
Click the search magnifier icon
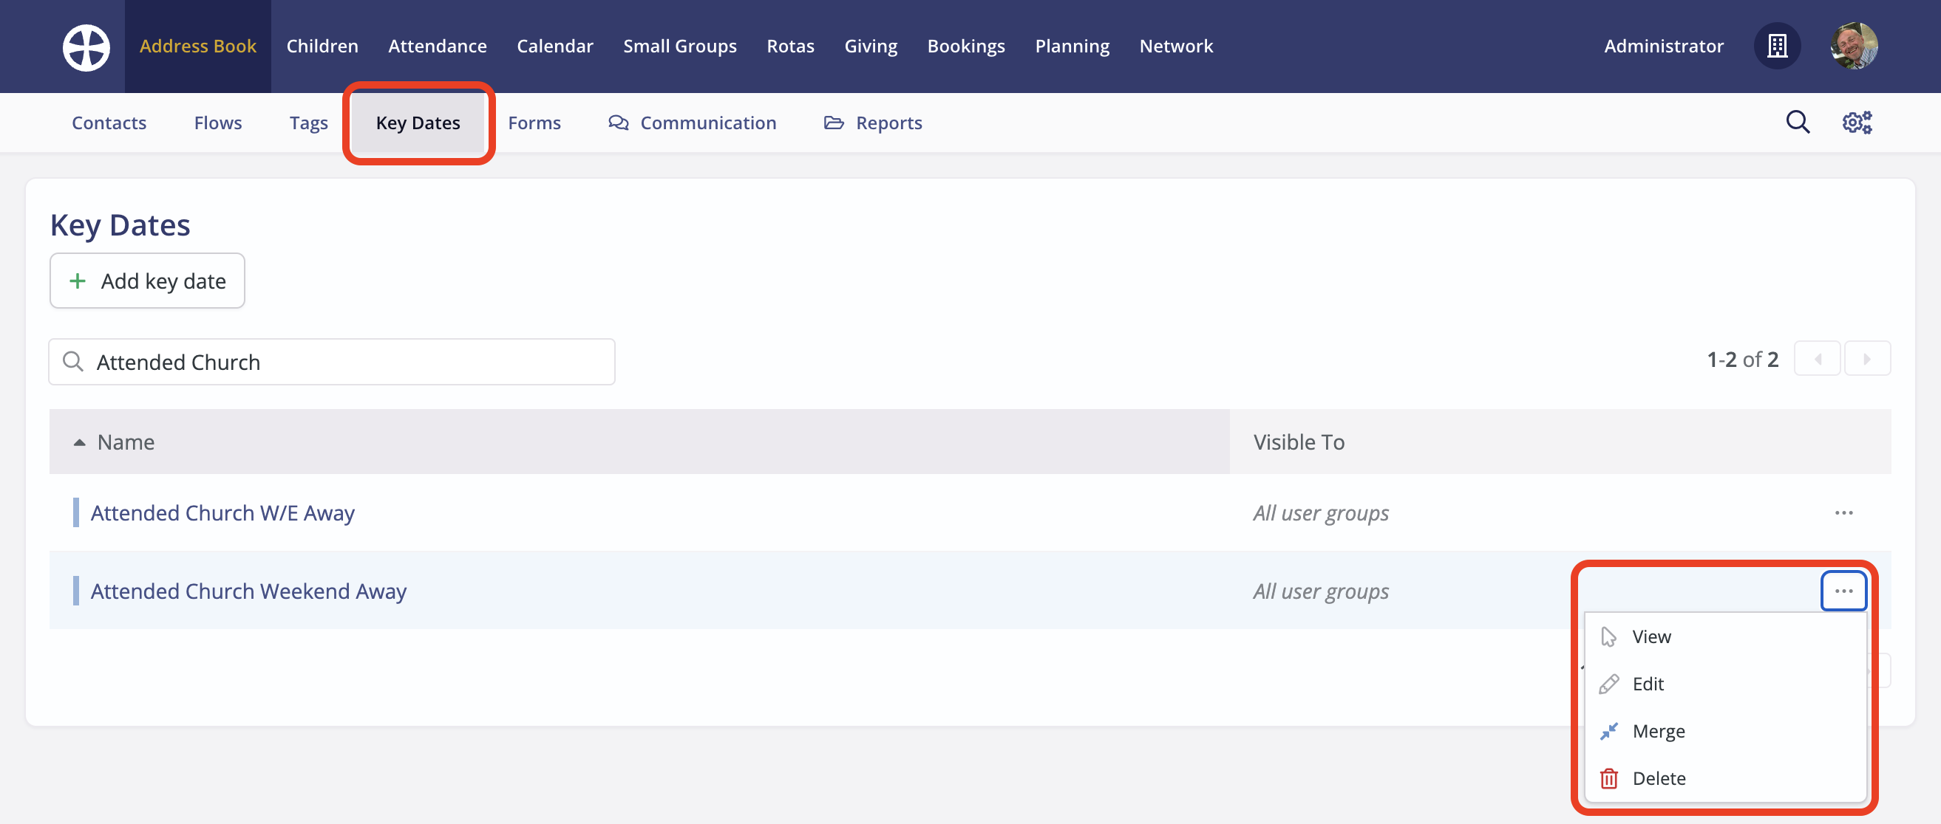point(1798,122)
